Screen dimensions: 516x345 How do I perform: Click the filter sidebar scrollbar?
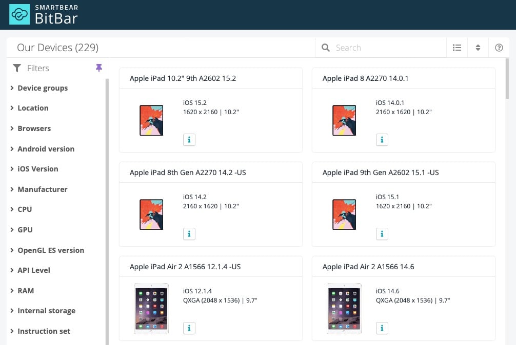tap(107, 212)
